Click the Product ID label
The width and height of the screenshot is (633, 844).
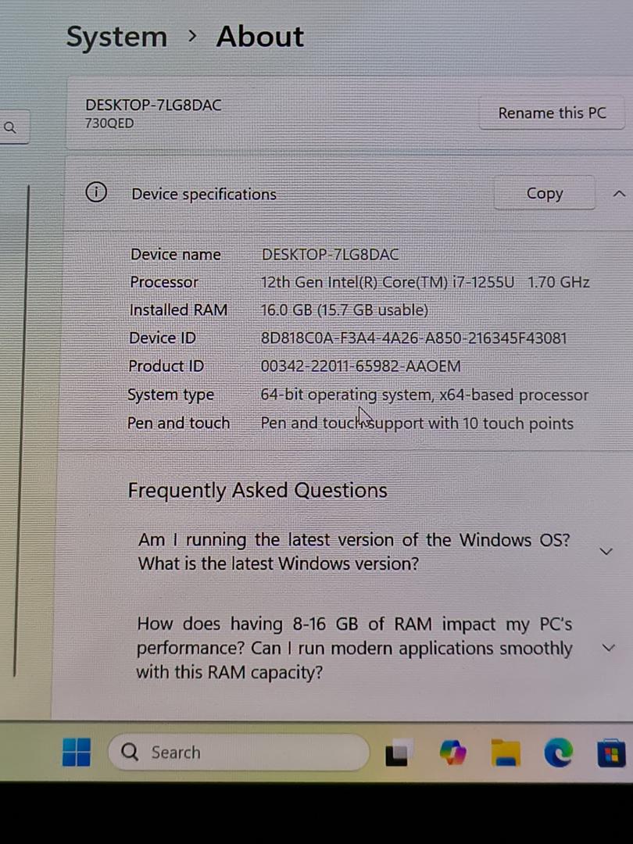pos(166,366)
